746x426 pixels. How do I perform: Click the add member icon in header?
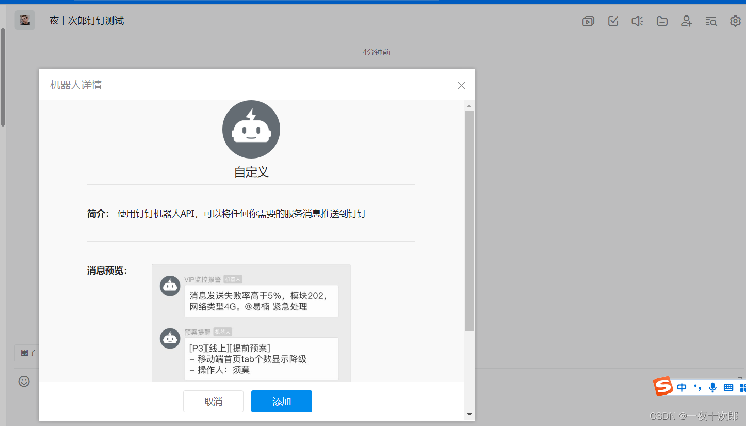tap(686, 21)
